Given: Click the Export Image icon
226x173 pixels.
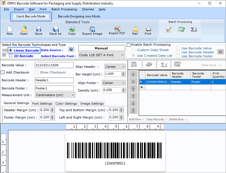Looking at the screenshot, I should (92, 29).
